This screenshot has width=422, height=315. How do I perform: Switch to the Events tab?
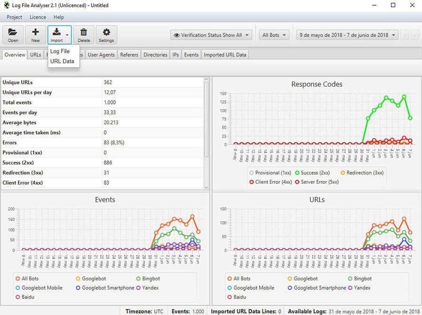point(191,54)
